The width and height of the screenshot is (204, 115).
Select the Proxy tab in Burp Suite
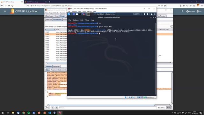(62, 16)
